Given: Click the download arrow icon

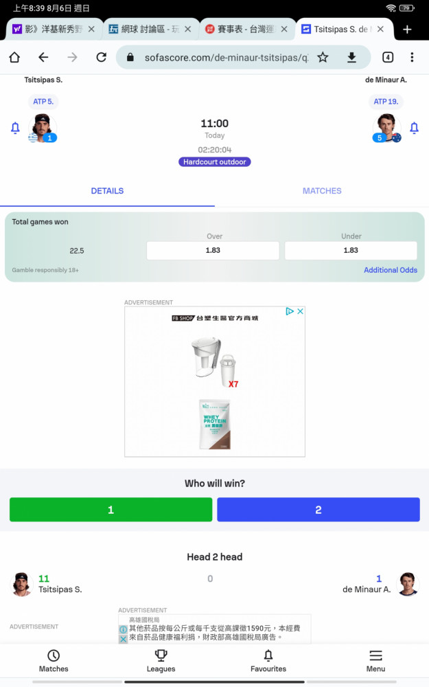Looking at the screenshot, I should coord(351,57).
